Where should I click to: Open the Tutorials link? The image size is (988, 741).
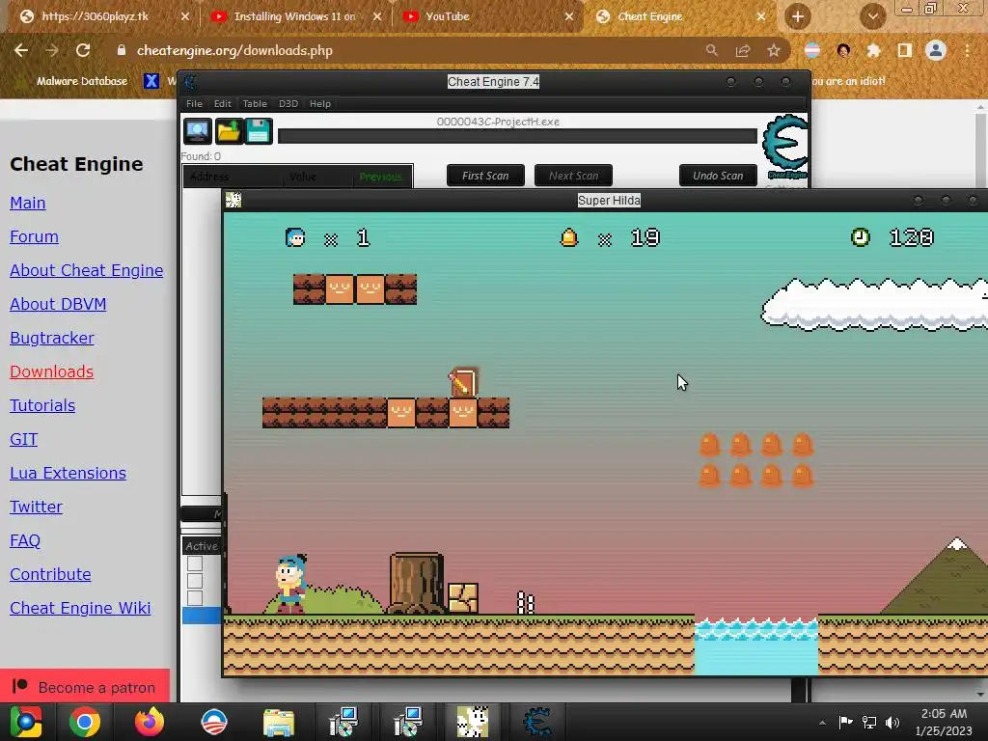(x=42, y=406)
